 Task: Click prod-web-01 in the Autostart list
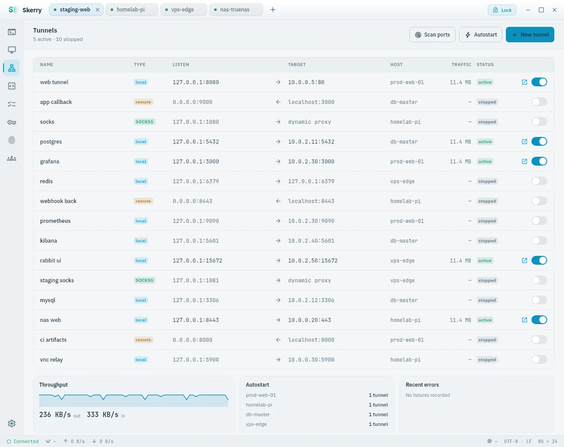point(261,395)
